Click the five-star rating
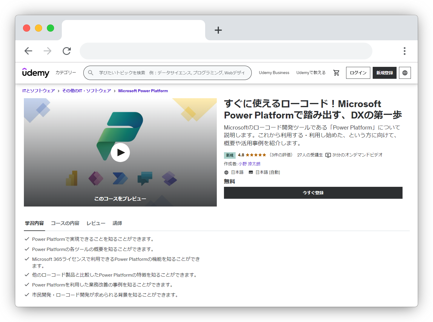 [256, 155]
